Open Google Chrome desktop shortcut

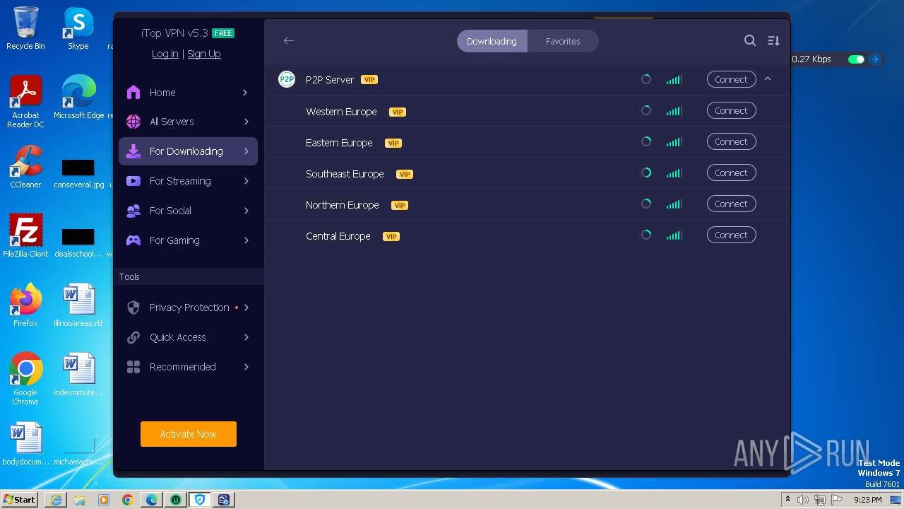click(25, 378)
